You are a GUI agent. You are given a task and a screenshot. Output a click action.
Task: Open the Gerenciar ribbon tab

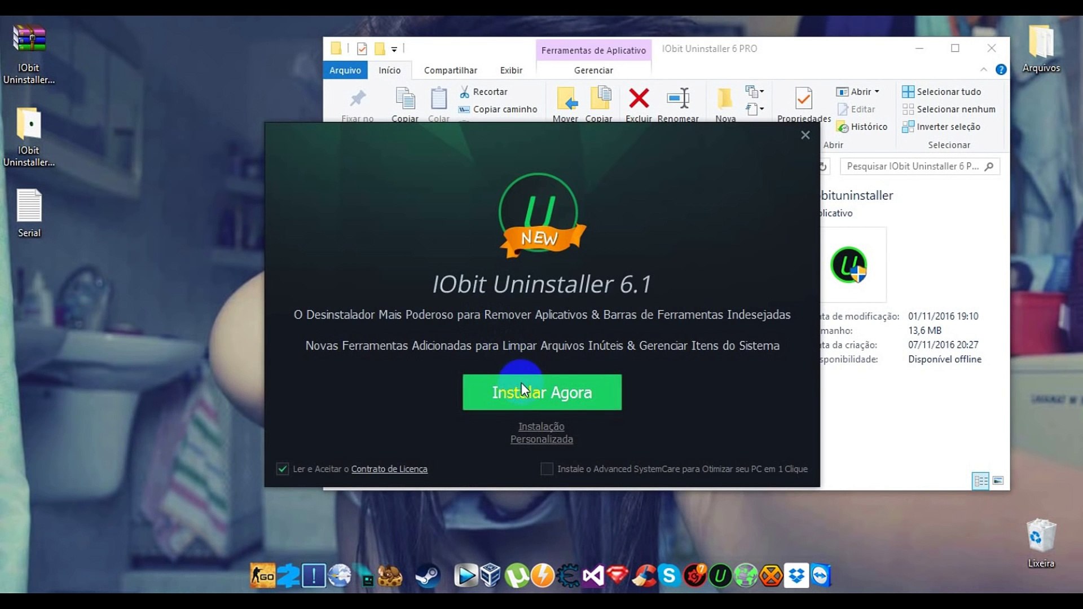(x=593, y=70)
